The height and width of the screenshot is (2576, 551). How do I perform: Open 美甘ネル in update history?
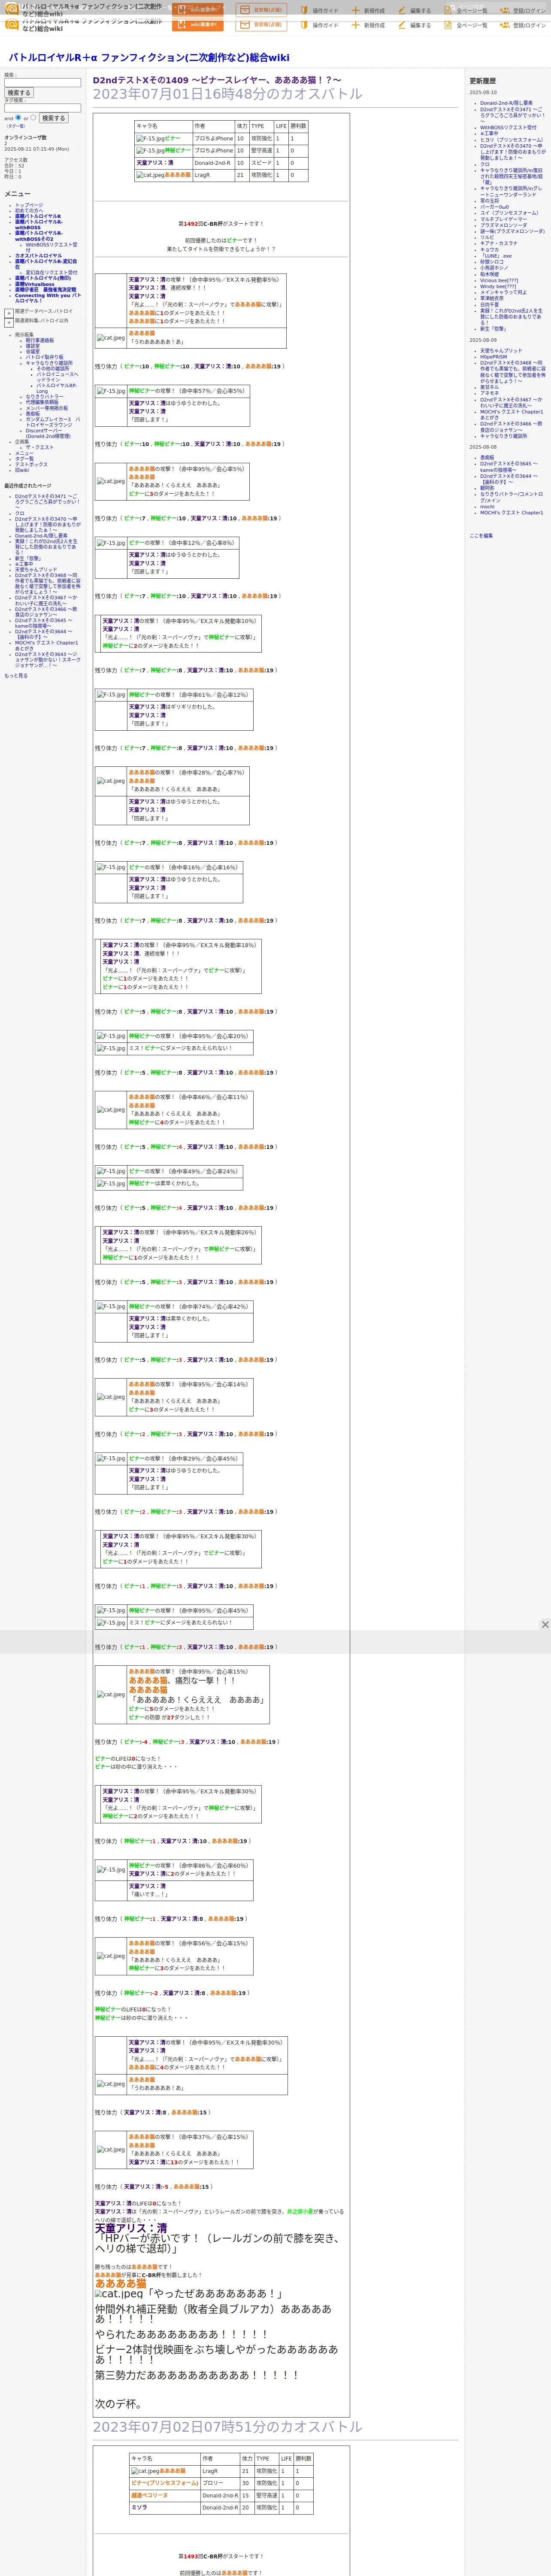[x=489, y=387]
